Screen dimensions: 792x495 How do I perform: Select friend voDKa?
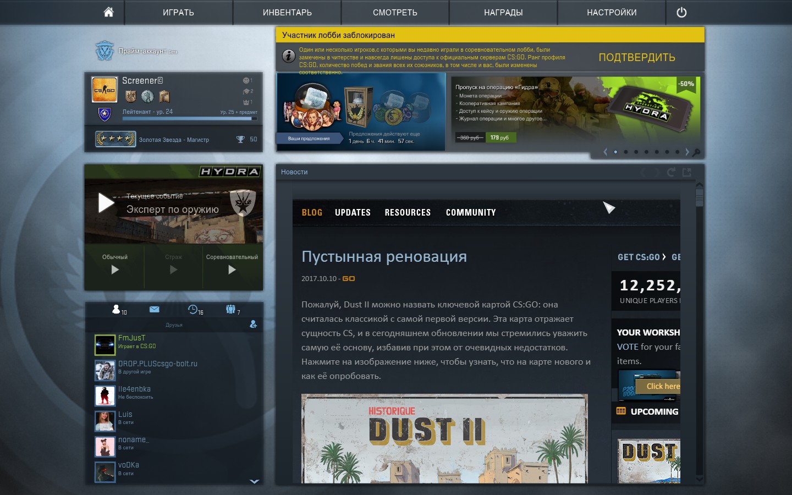(x=174, y=471)
